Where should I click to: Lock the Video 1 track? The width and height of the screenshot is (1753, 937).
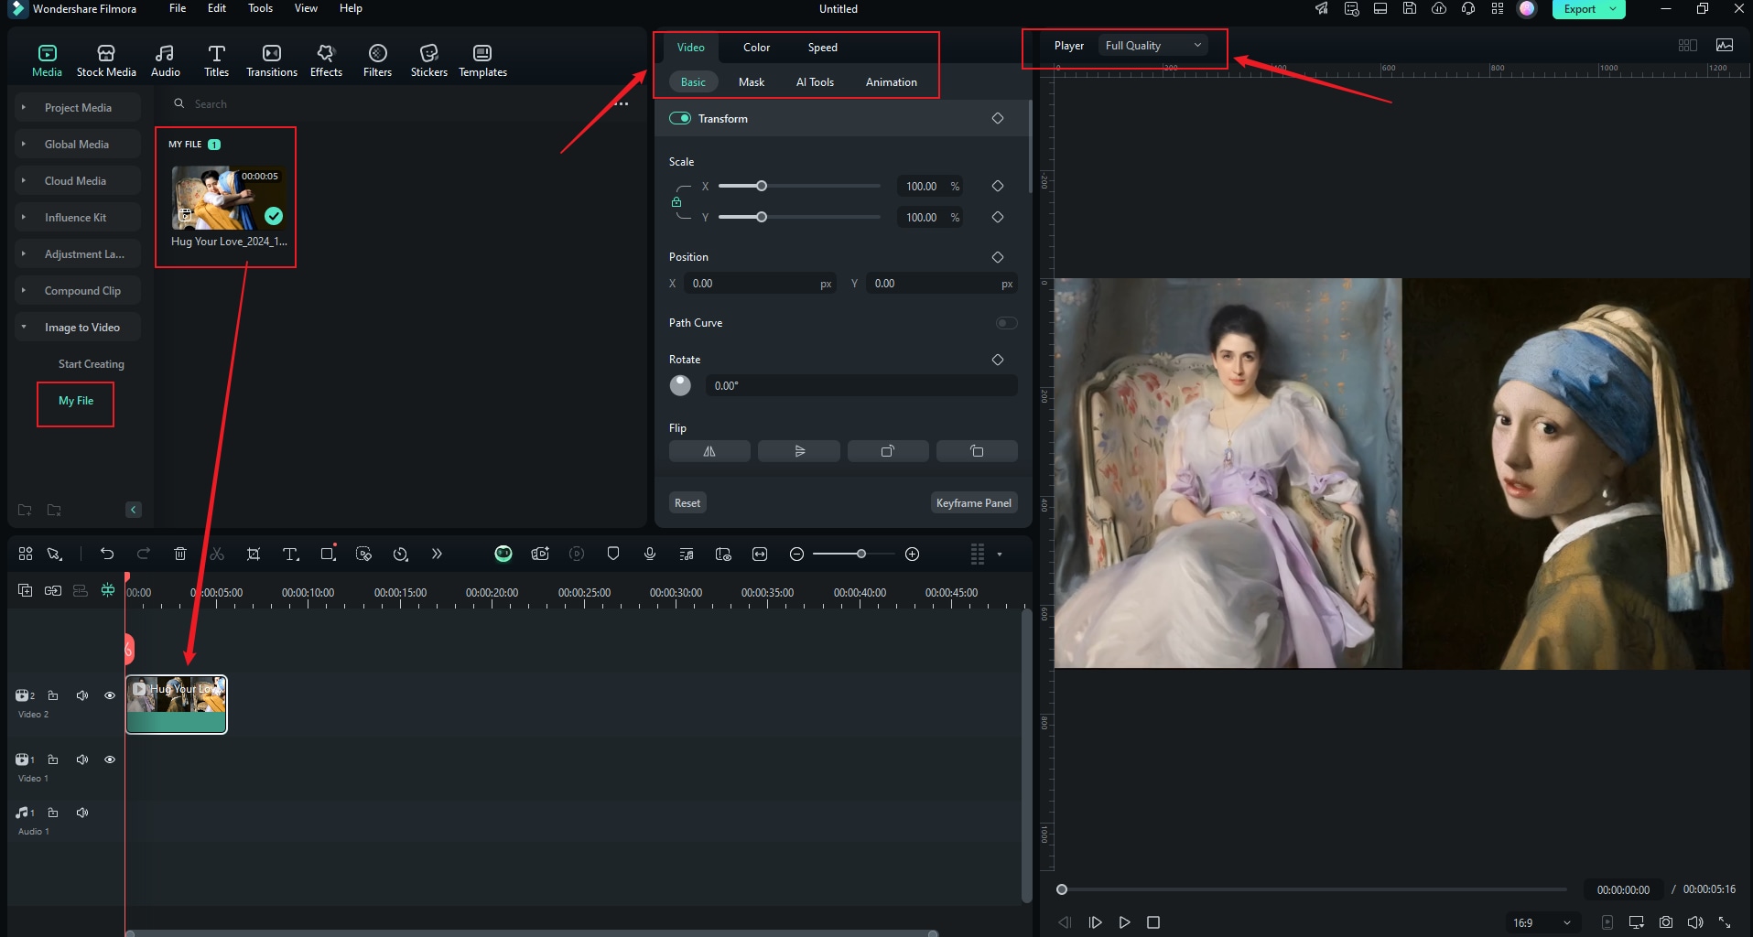(x=53, y=759)
